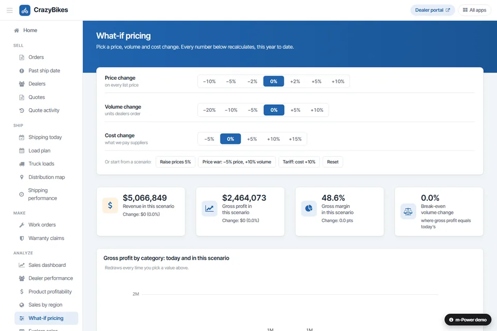
Task: Set price change to −5%
Action: pos(231,81)
